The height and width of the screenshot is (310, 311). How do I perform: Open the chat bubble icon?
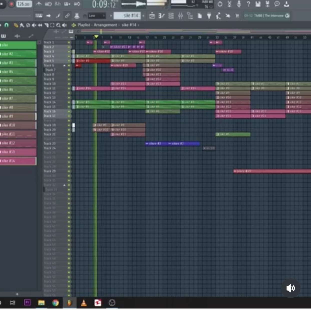(x=277, y=4)
